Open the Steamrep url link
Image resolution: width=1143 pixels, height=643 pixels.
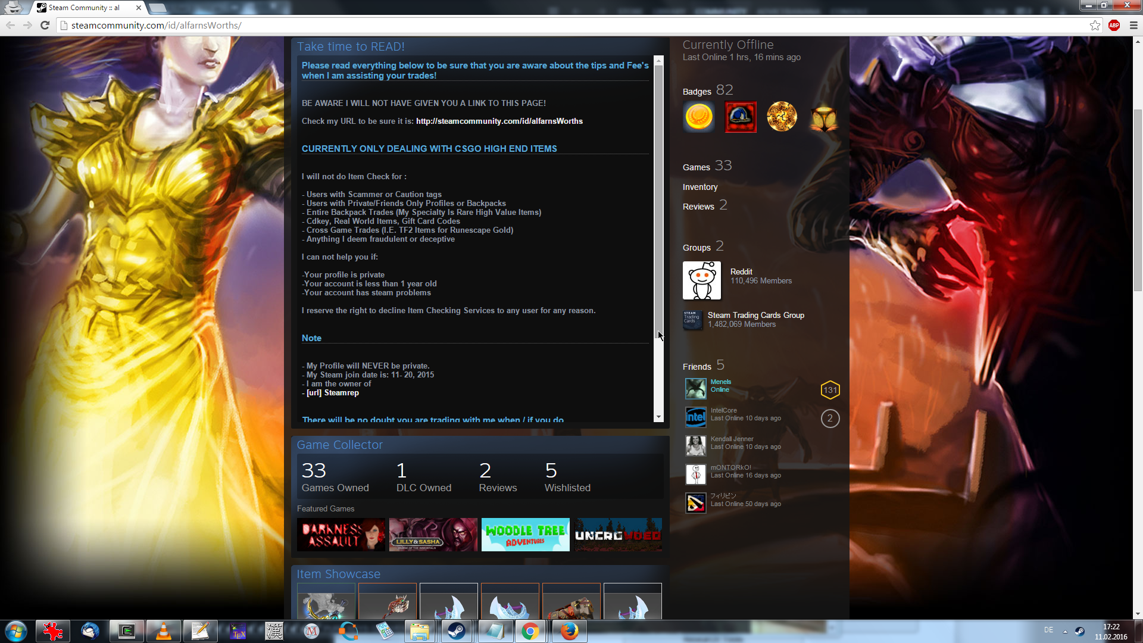click(x=341, y=393)
